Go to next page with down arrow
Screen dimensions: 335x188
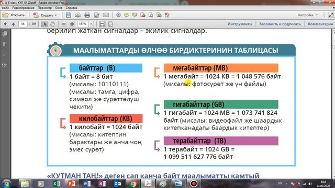[x=13, y=24]
